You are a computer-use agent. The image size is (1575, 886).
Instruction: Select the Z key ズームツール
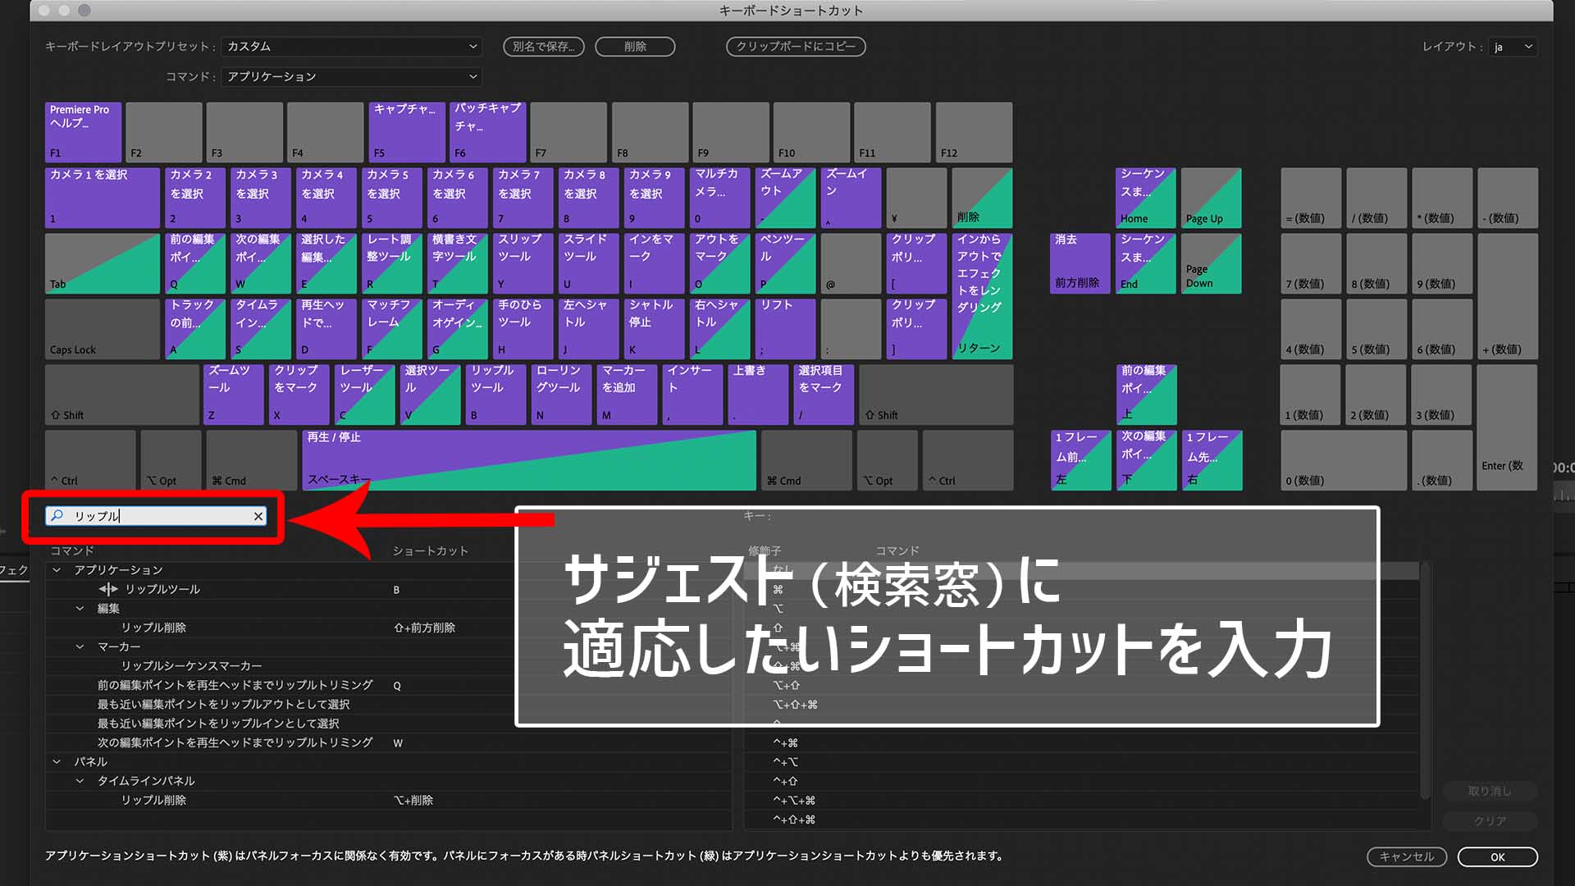234,395
